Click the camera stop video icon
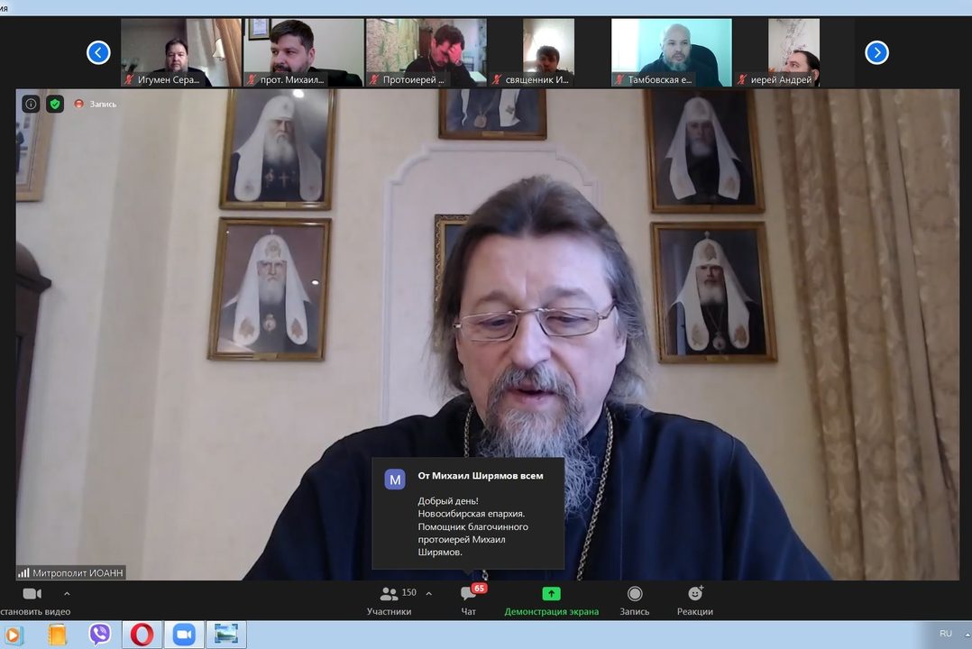 tap(32, 594)
